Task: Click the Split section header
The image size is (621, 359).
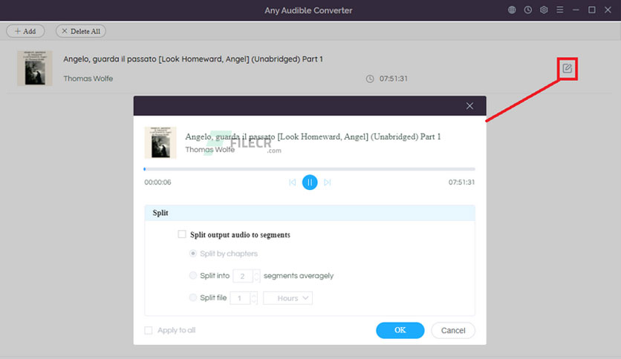Action: coord(310,213)
